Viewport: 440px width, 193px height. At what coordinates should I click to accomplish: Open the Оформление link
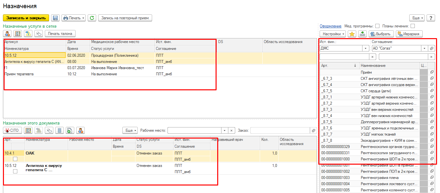[x=330, y=26]
